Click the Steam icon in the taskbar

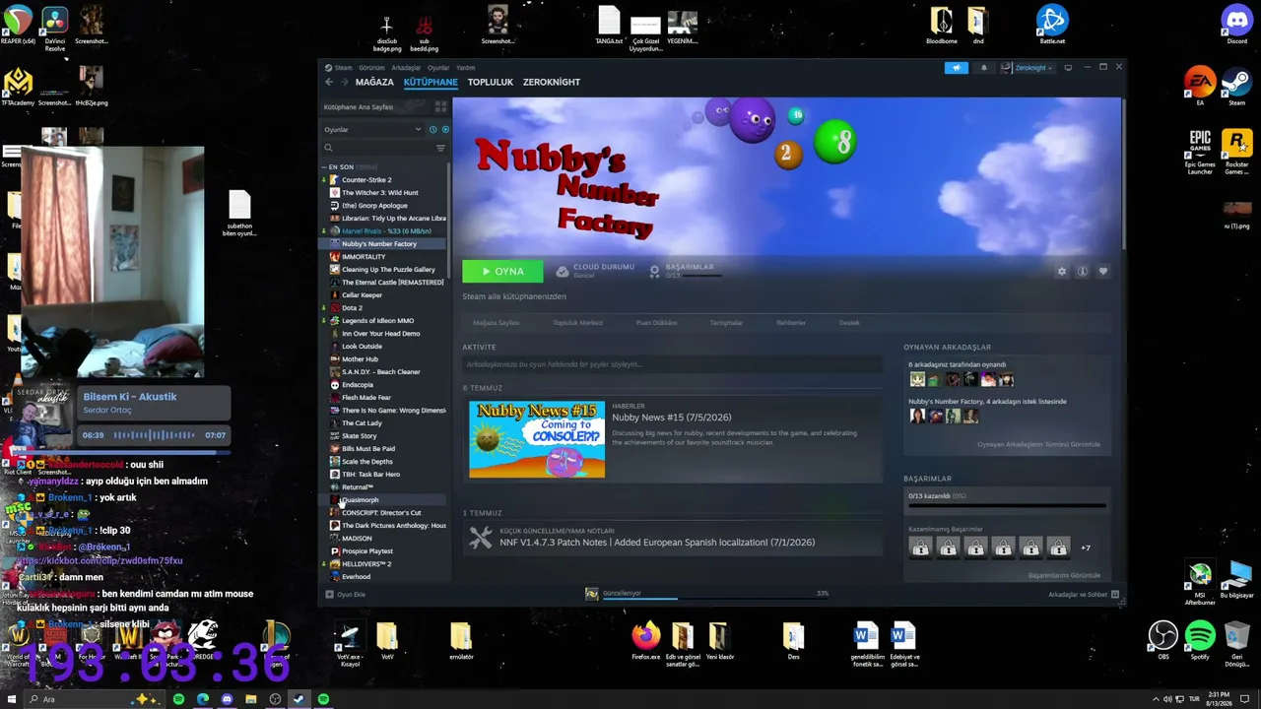299,699
